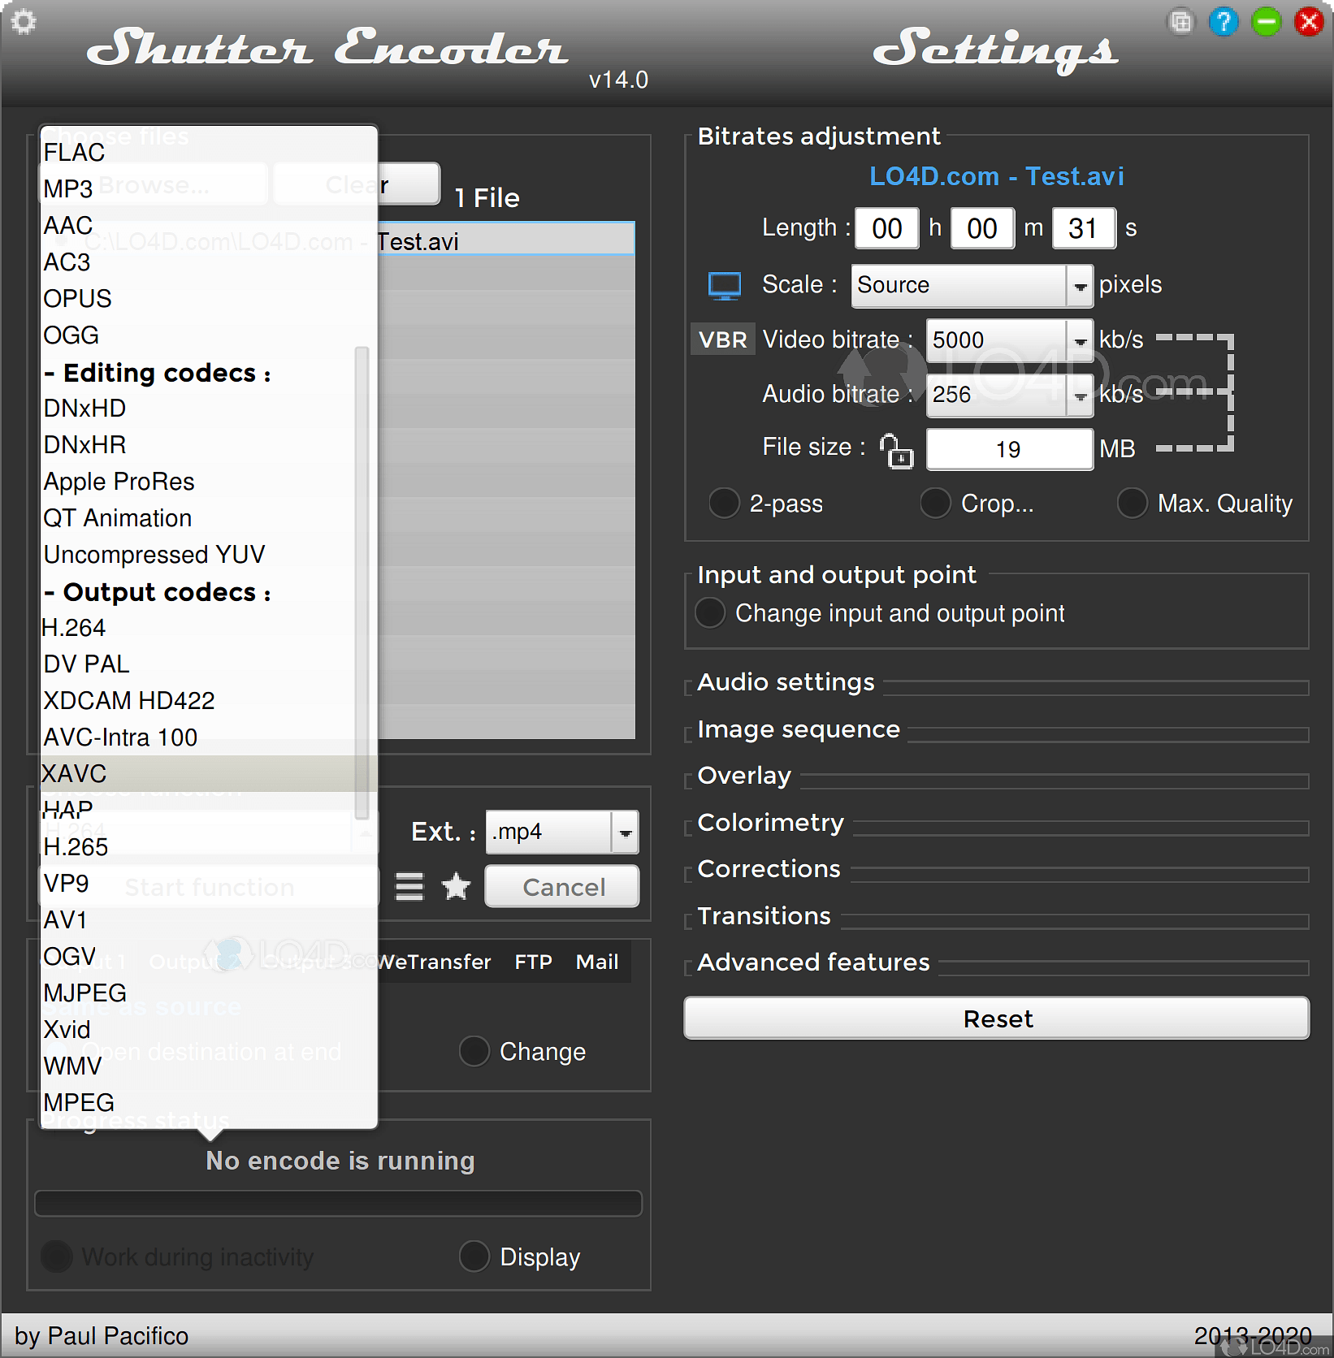Select QT Animation codec
This screenshot has height=1358, width=1334.
click(x=198, y=517)
